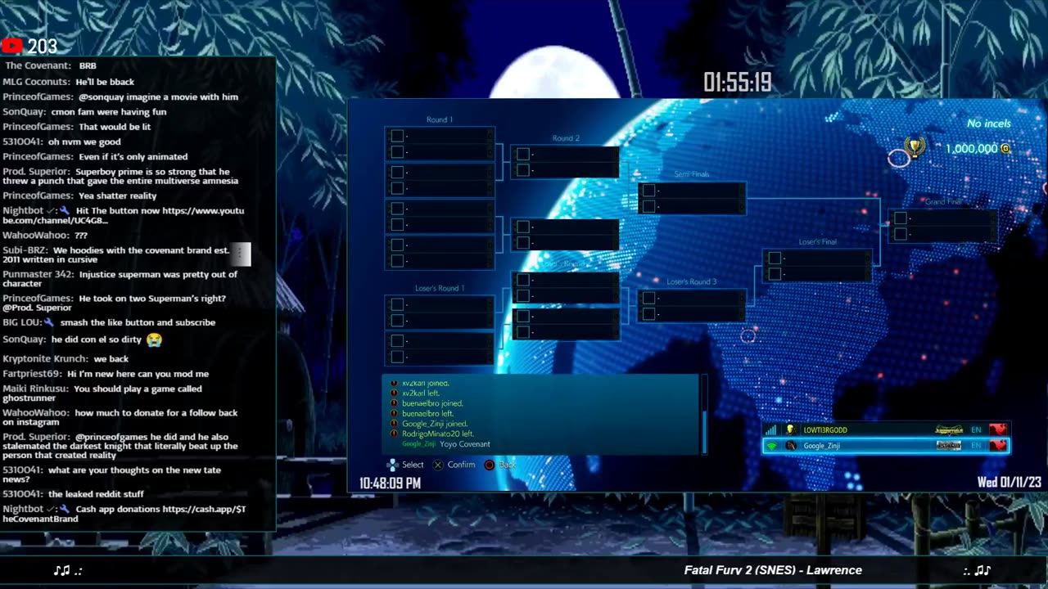1048x589 pixels.
Task: Open the three-dot menu on Subi-BRZ's message
Action: 240,254
